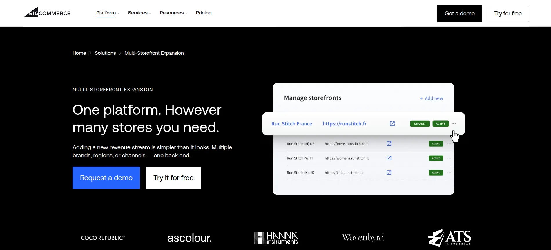551x250 pixels.
Task: Click https://womens.runstitch.it URL
Action: pos(347,158)
